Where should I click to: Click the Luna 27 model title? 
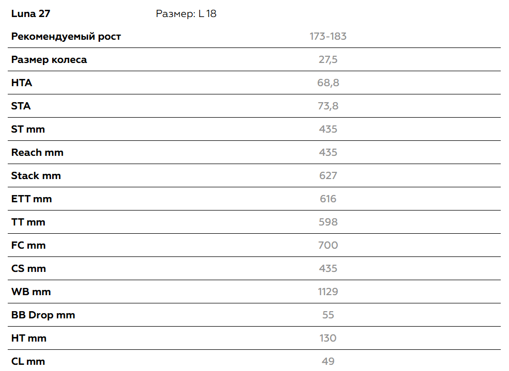click(30, 14)
